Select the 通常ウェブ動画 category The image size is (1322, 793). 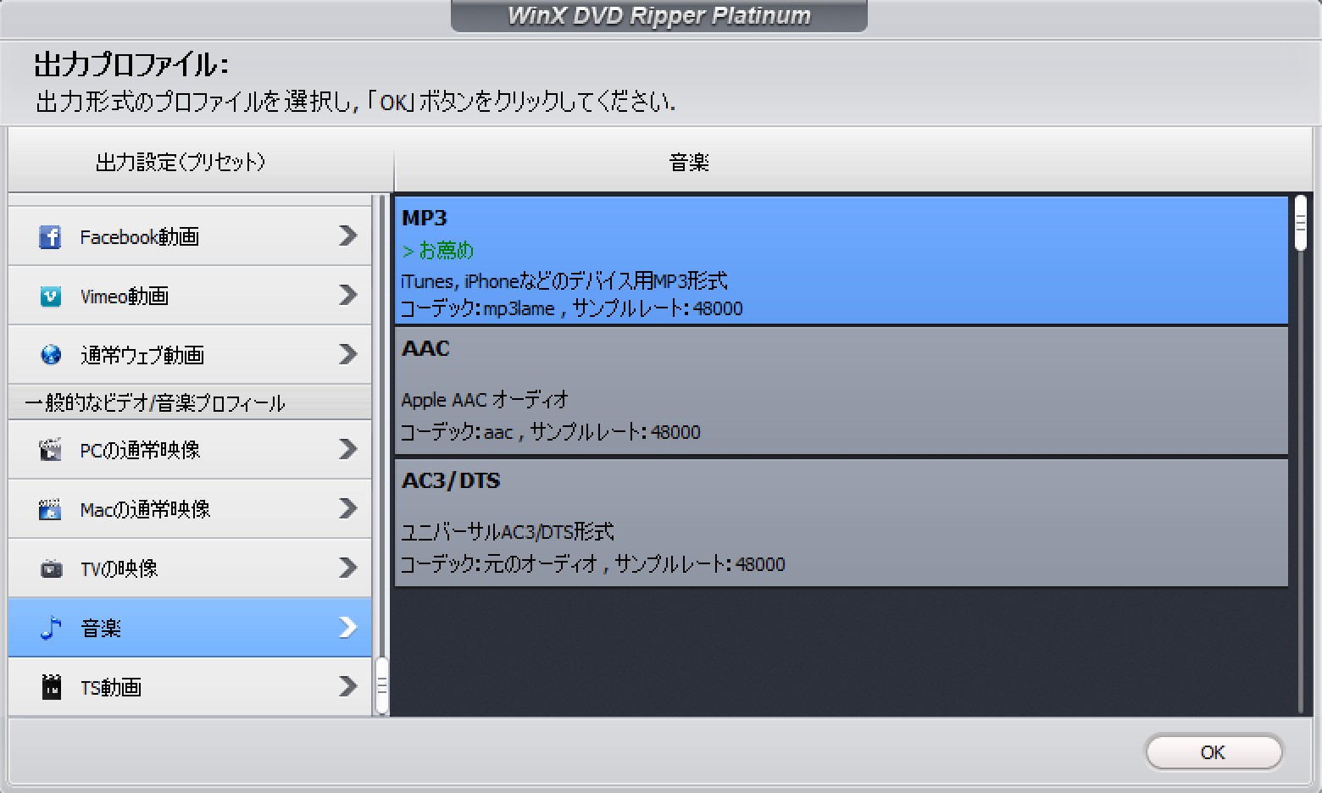[190, 355]
